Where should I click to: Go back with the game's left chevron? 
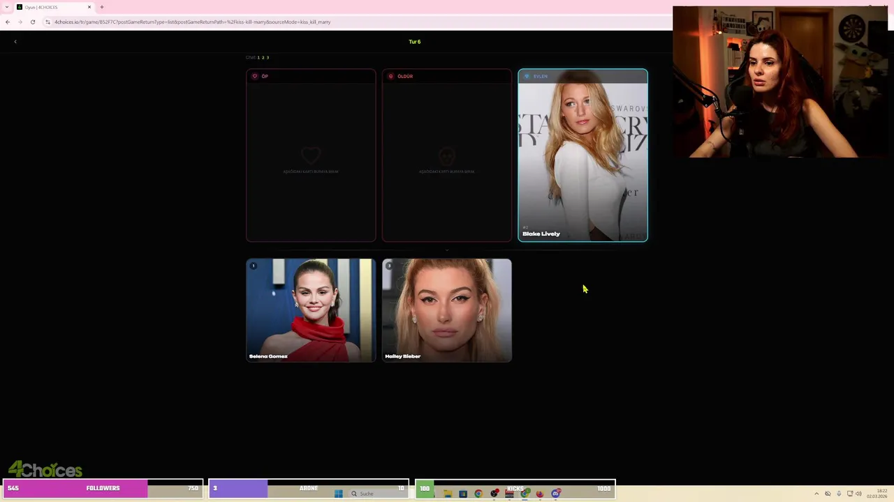click(x=15, y=42)
